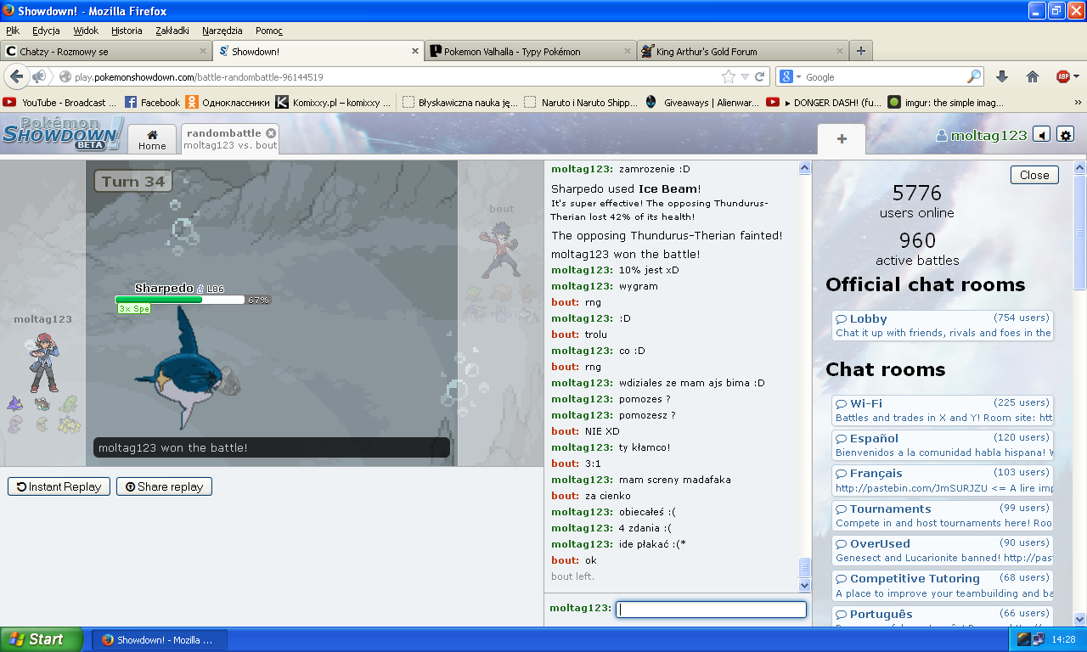This screenshot has width=1087, height=652.
Task: Open the Zakładki menu
Action: 172,31
